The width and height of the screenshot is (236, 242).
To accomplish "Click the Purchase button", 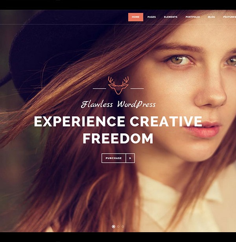I will [x=114, y=158].
